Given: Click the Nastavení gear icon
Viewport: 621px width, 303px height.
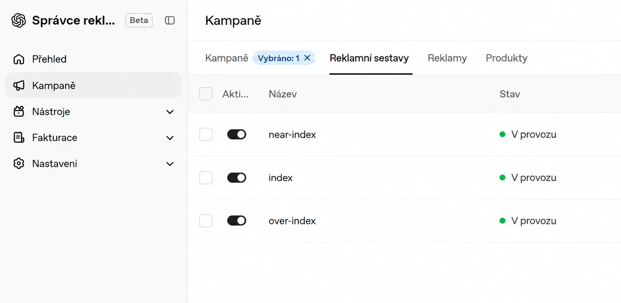Looking at the screenshot, I should (x=19, y=163).
